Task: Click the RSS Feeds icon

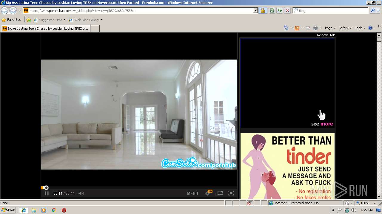Action: [297, 28]
